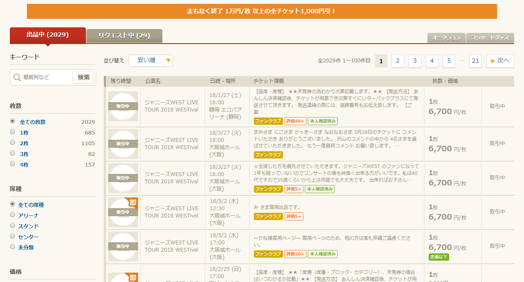The width and height of the screenshot is (524, 282).
Task: Click the orange sort dropdown arrow
Action: coord(168,61)
